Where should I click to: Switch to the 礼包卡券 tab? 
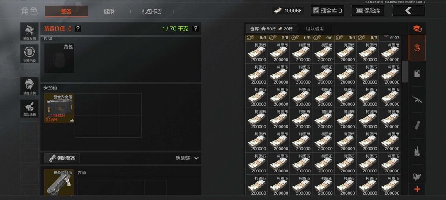[x=152, y=12]
